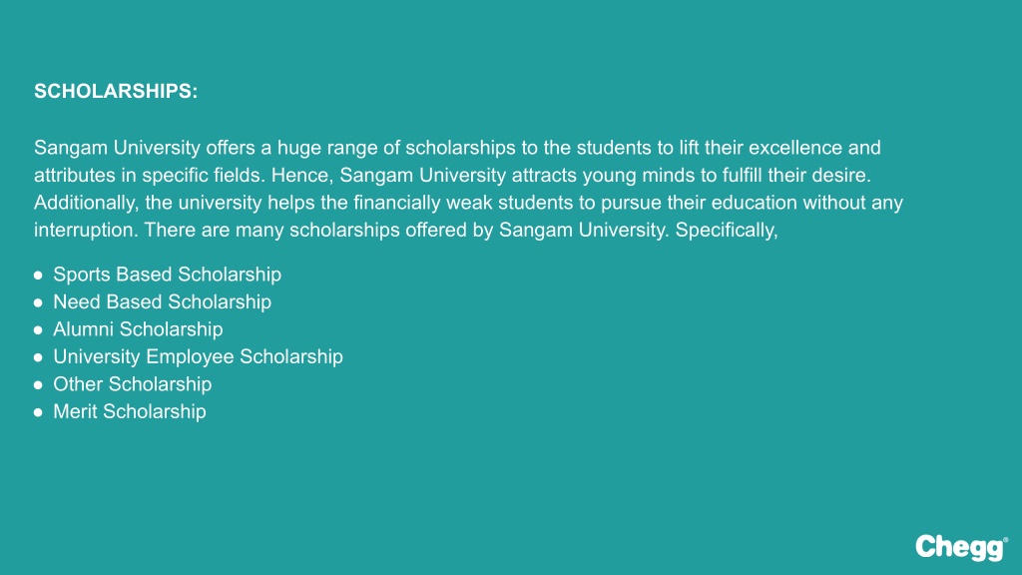Viewport: 1022px width, 575px height.
Task: Click the bullet dot before University Employee Scholarship
Action: point(38,358)
